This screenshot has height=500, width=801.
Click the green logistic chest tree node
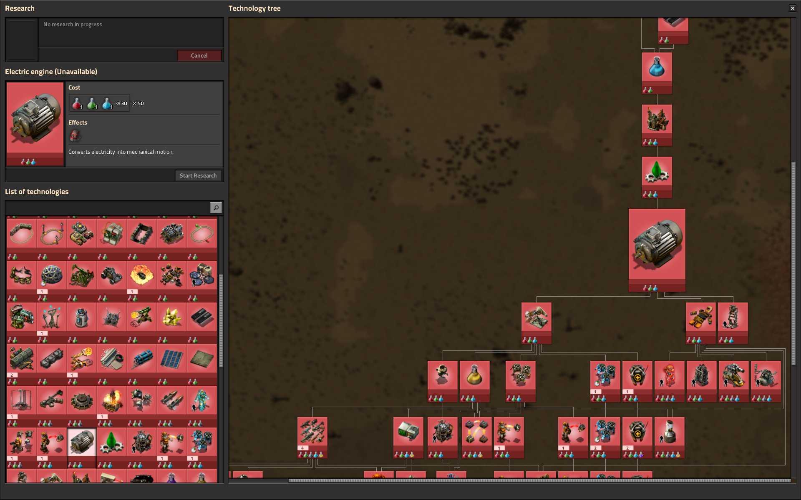tap(408, 437)
